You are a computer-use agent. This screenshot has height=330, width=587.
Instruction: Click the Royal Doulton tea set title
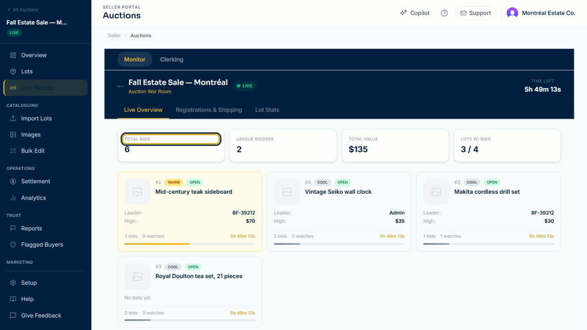199,276
